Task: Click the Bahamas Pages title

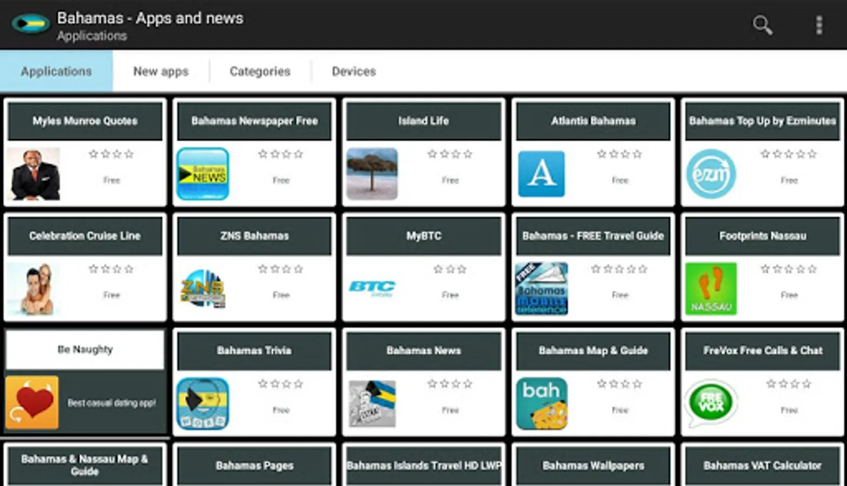Action: 254,465
